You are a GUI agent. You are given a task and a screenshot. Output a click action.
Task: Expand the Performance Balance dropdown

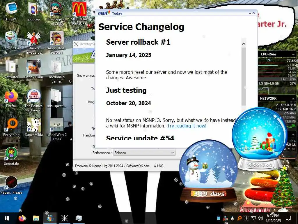pyautogui.click(x=144, y=153)
